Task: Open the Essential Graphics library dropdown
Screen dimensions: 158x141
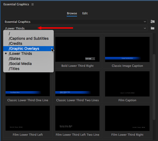Action: click(75, 22)
